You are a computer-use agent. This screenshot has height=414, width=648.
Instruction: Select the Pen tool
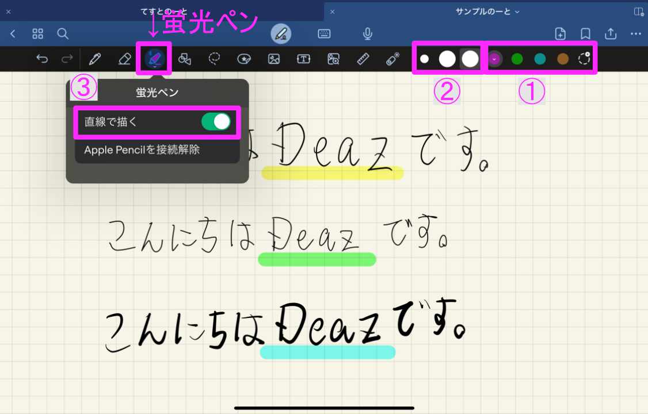[x=96, y=59]
